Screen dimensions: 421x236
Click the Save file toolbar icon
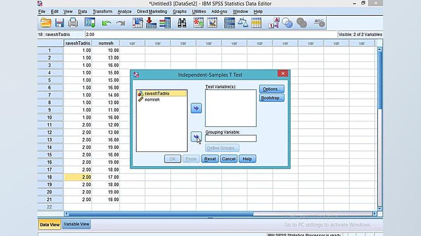click(x=59, y=23)
